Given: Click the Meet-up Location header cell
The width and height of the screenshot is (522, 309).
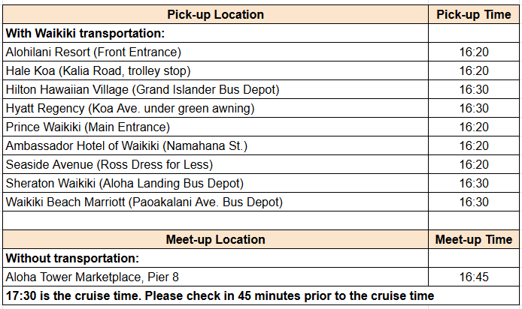Looking at the screenshot, I should (215, 240).
